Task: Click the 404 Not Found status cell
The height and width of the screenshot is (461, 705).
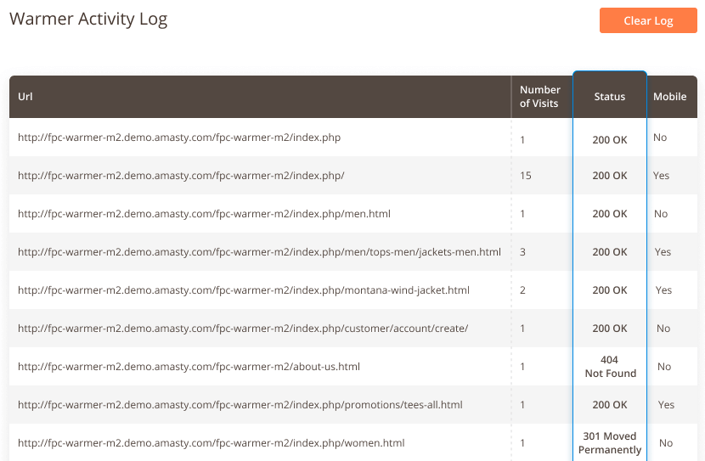Action: [x=610, y=367]
